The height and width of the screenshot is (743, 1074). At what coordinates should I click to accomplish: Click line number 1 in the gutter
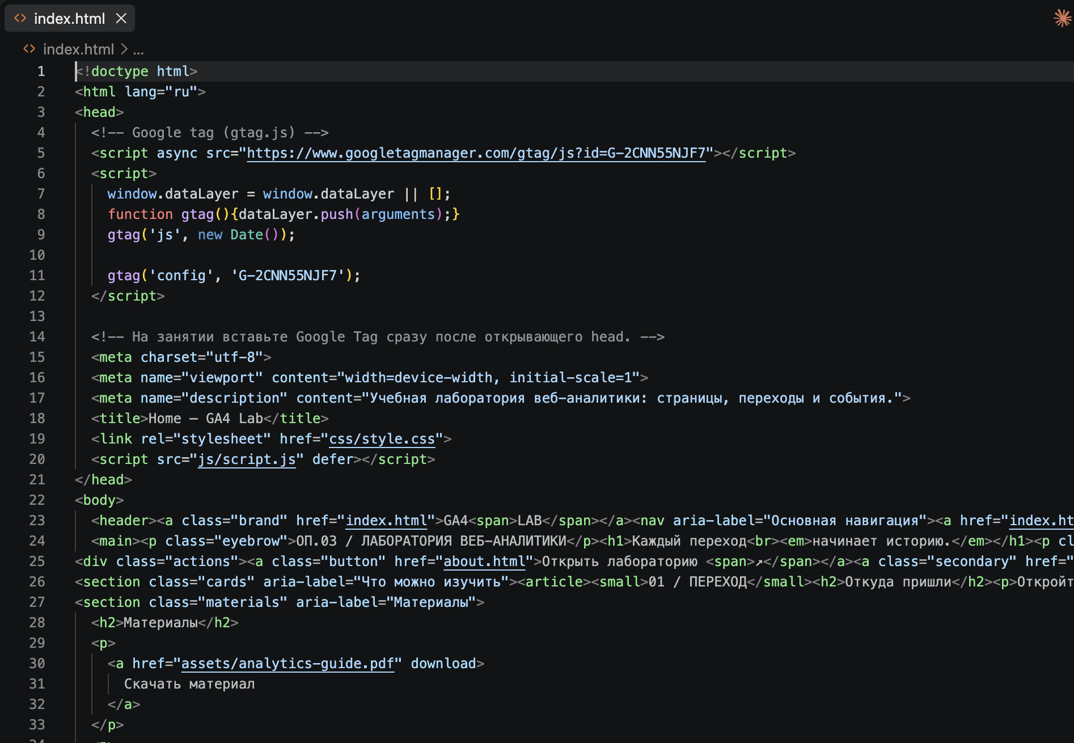point(41,71)
